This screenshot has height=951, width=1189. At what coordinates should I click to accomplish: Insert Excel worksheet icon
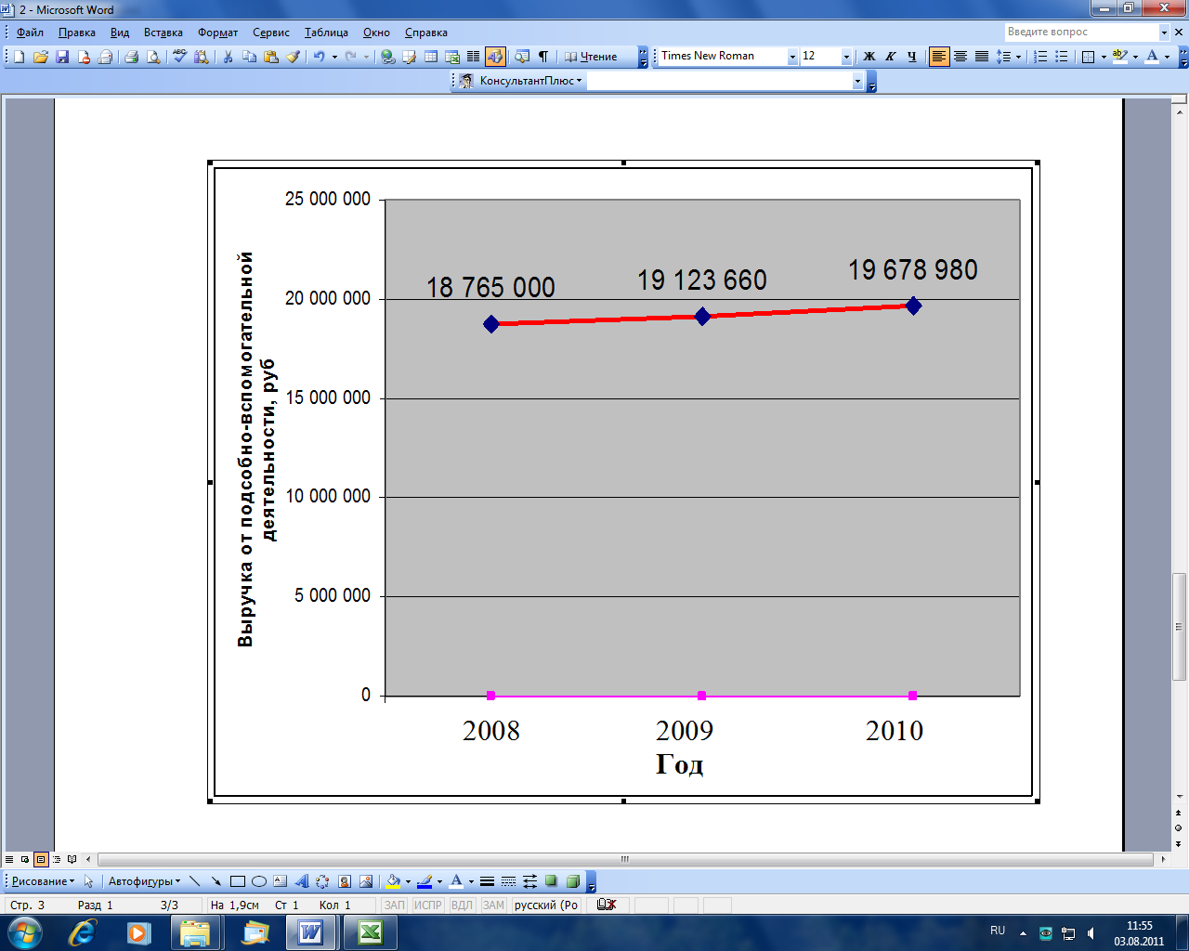(x=452, y=57)
